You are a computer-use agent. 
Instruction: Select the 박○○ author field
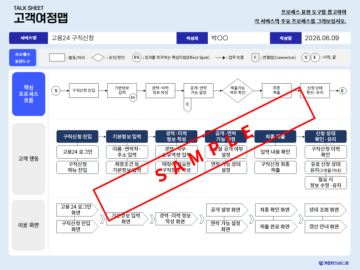(239, 38)
